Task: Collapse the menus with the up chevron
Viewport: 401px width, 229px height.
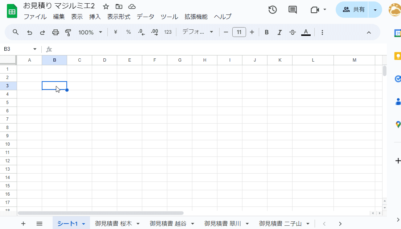Action: pyautogui.click(x=369, y=32)
